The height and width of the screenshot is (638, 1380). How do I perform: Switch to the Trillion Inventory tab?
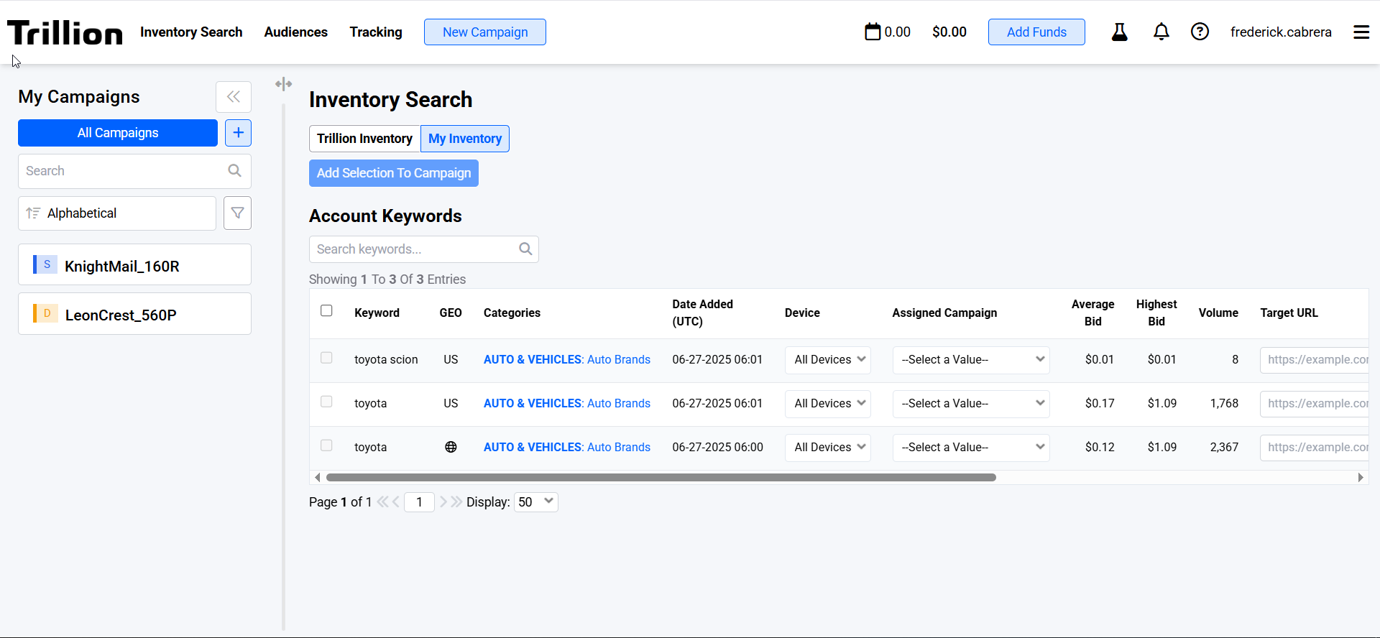coord(364,139)
